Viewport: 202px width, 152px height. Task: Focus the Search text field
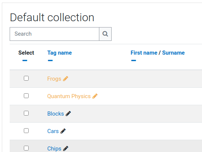[54, 34]
